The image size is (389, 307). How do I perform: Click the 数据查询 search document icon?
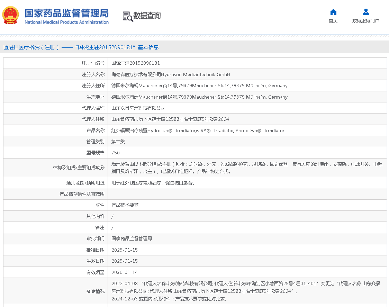click(x=128, y=16)
